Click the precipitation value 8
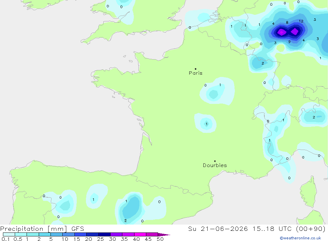This screenshot has width=328, height=241. 287,22
